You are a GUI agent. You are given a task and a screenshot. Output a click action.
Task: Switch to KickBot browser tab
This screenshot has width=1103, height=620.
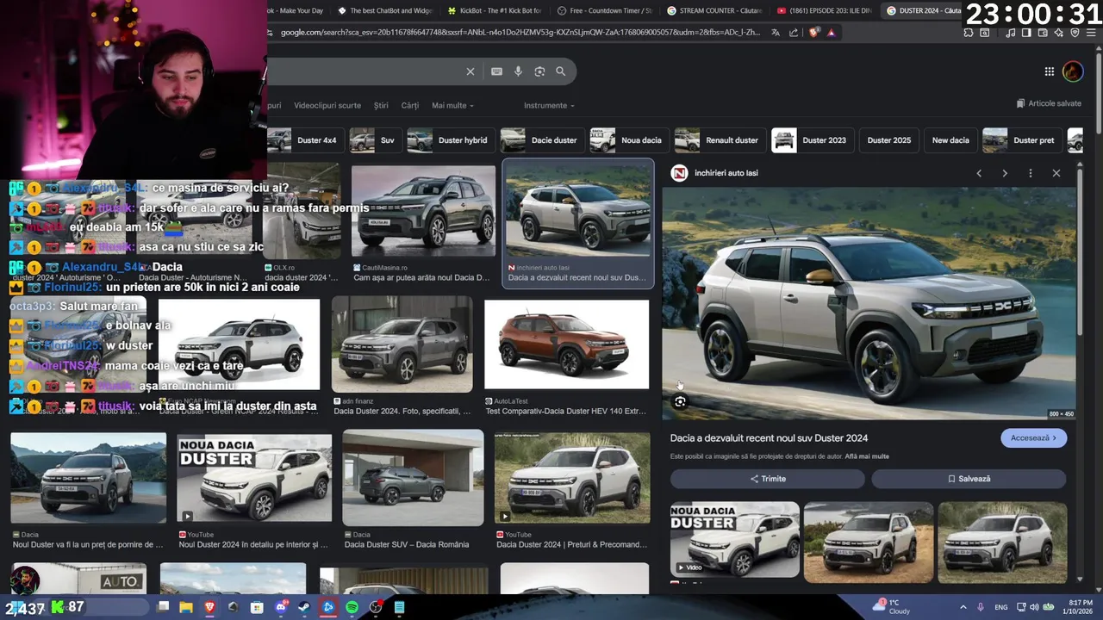click(495, 10)
